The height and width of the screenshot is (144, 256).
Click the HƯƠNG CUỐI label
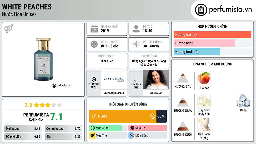click(183, 135)
